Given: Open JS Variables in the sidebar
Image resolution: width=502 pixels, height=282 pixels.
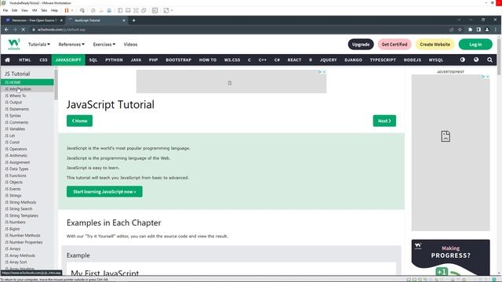Looking at the screenshot, I should (27, 128).
